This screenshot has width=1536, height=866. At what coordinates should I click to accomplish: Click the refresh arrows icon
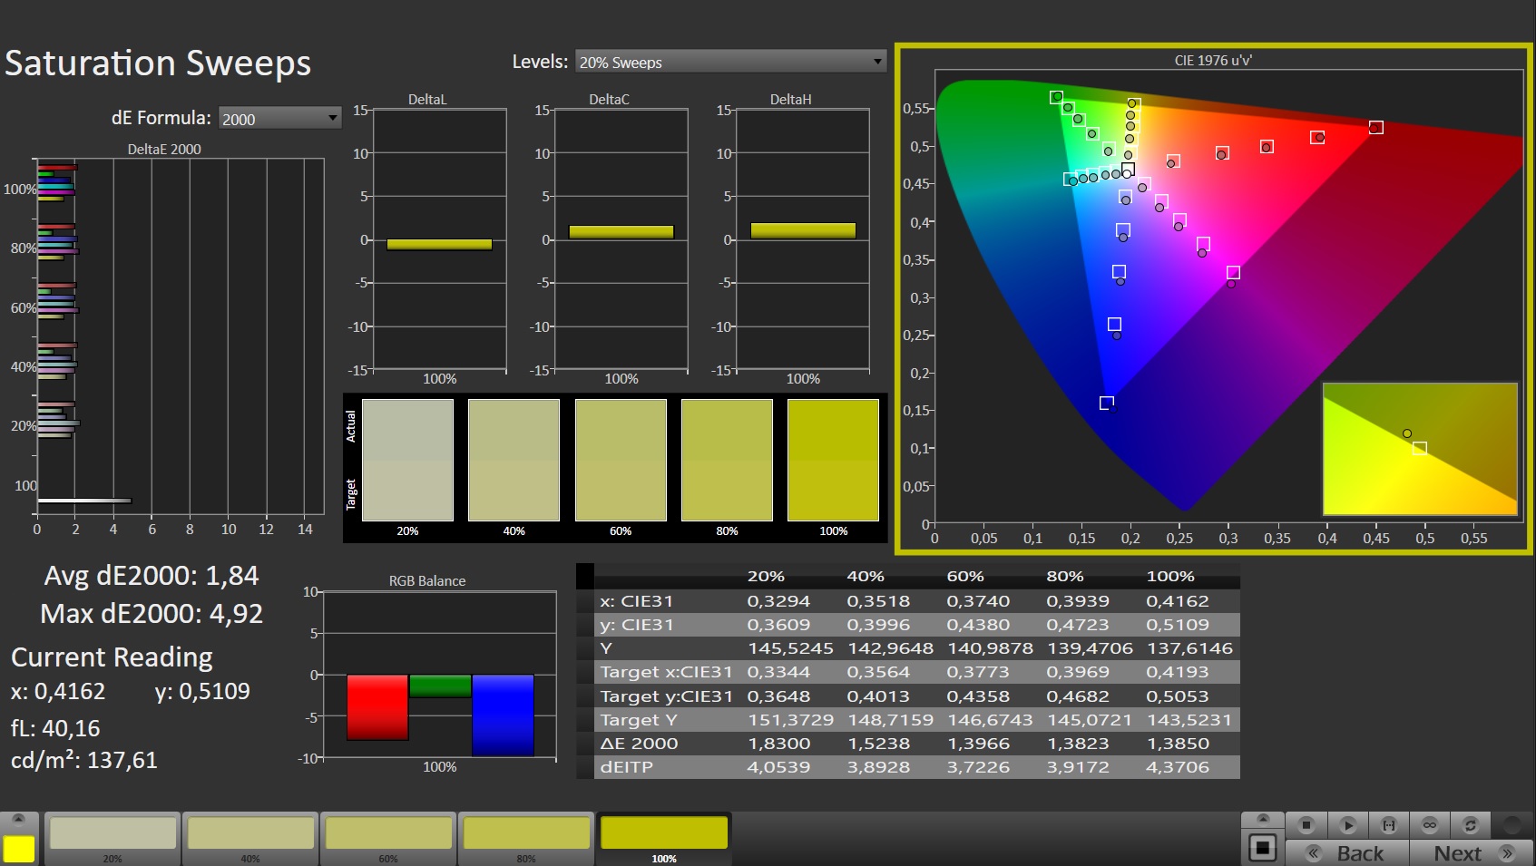1471,824
